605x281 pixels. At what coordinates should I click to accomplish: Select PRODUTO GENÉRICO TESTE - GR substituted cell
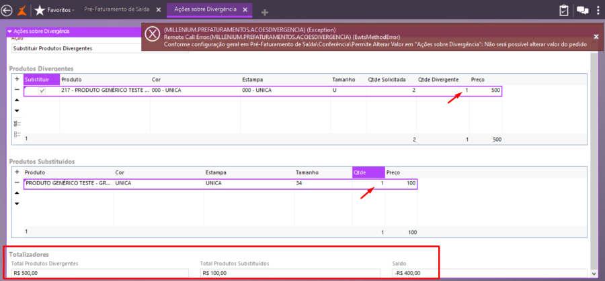point(69,184)
